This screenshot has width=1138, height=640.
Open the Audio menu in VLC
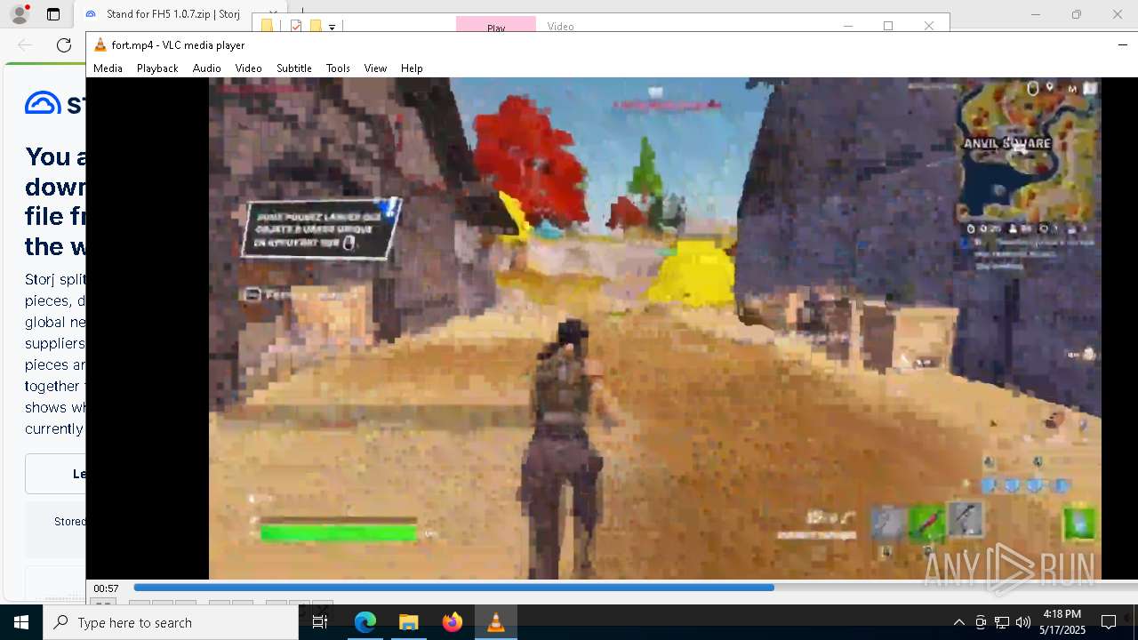coord(206,68)
